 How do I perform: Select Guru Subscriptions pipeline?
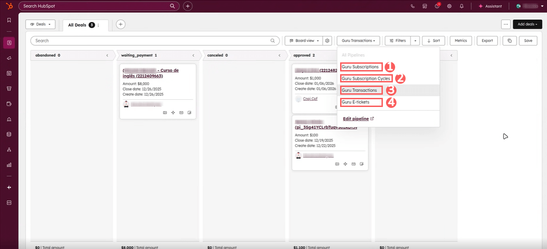360,67
